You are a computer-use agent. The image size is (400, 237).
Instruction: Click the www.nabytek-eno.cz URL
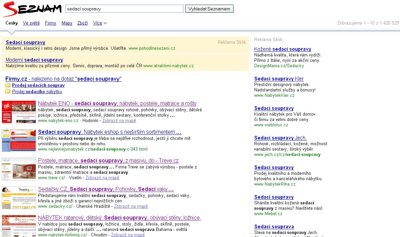(58, 120)
